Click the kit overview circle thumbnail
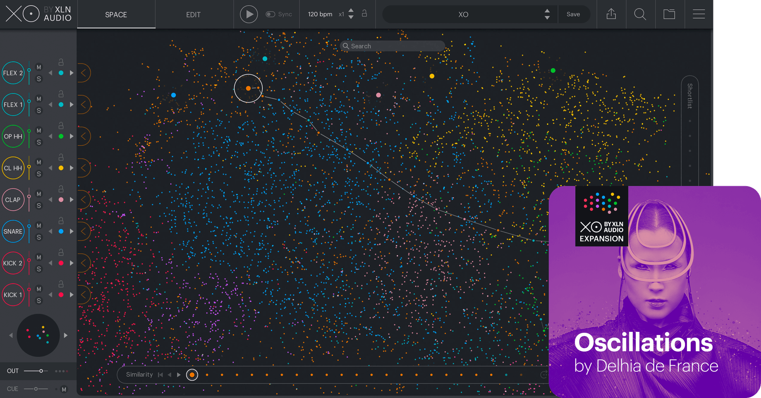This screenshot has height=398, width=761. 38,335
